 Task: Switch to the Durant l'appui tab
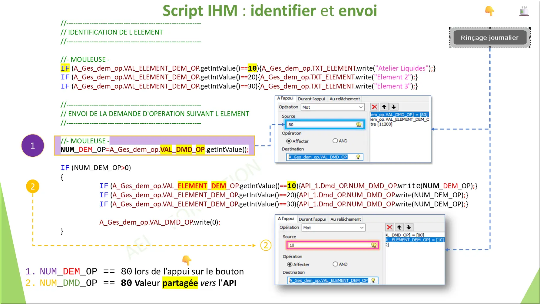[x=311, y=99]
